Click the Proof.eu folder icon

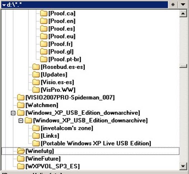pyautogui.click(x=43, y=36)
